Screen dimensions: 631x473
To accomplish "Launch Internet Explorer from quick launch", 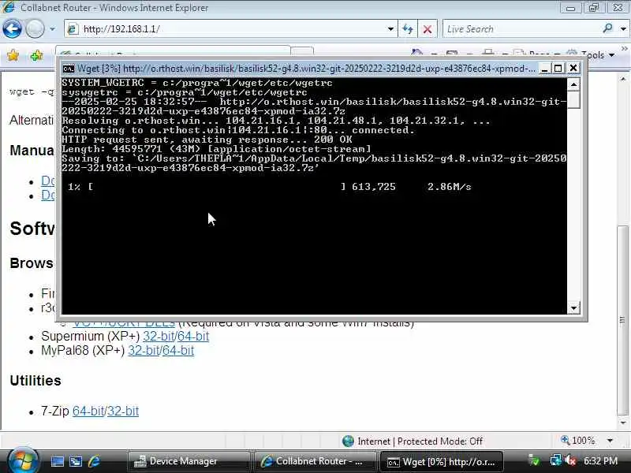I will (95, 461).
